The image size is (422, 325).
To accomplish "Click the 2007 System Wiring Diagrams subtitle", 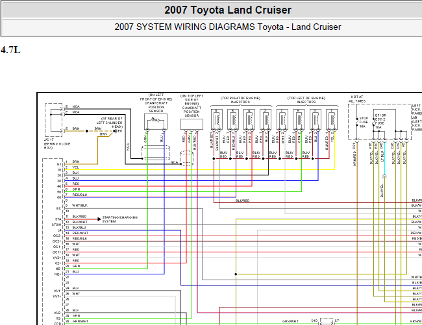I will point(228,27).
